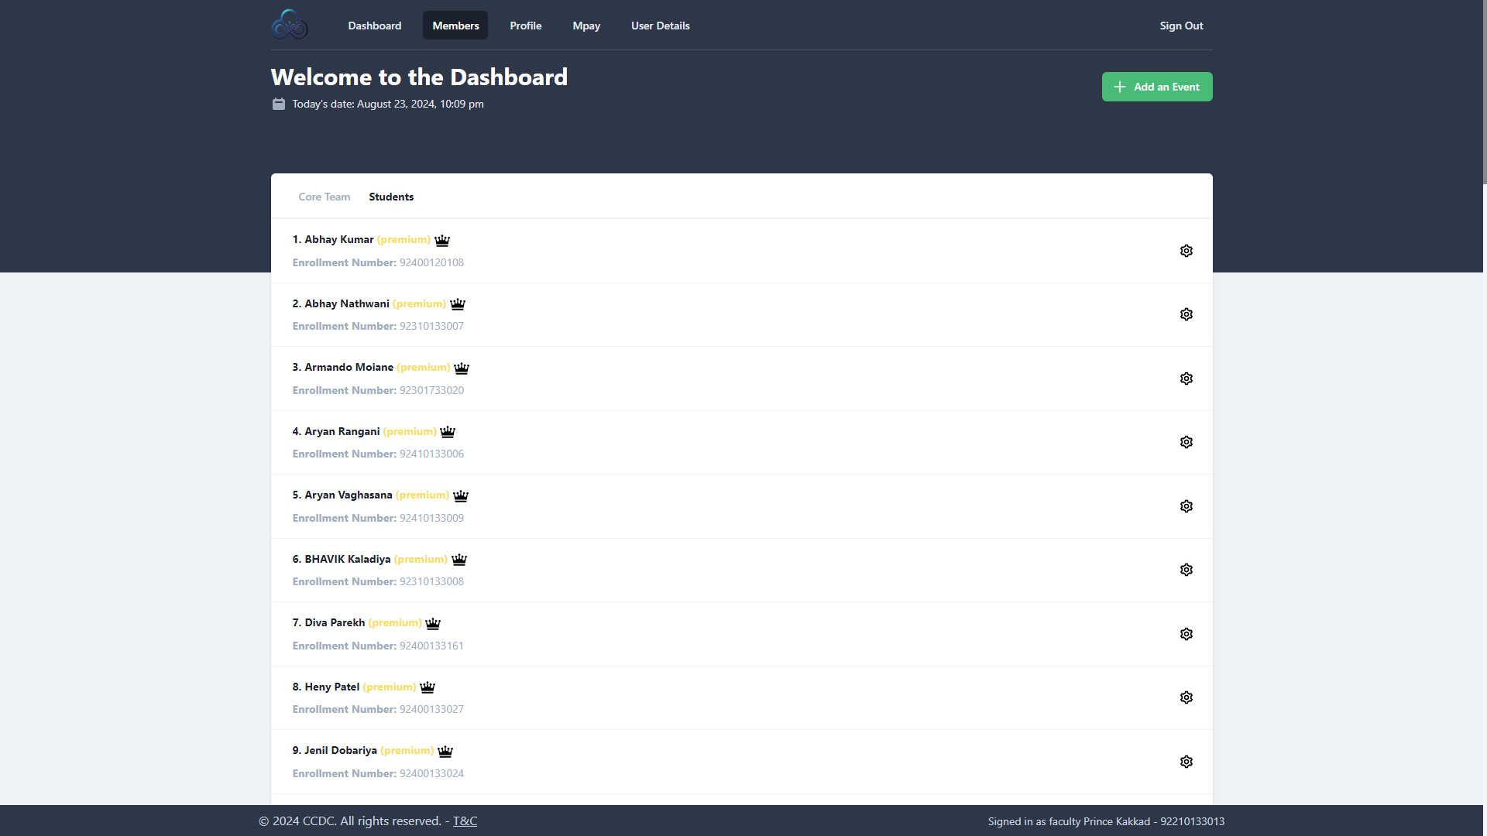The width and height of the screenshot is (1487, 836).
Task: Click gear icon beside Aryan Vaghasana
Action: [1186, 506]
